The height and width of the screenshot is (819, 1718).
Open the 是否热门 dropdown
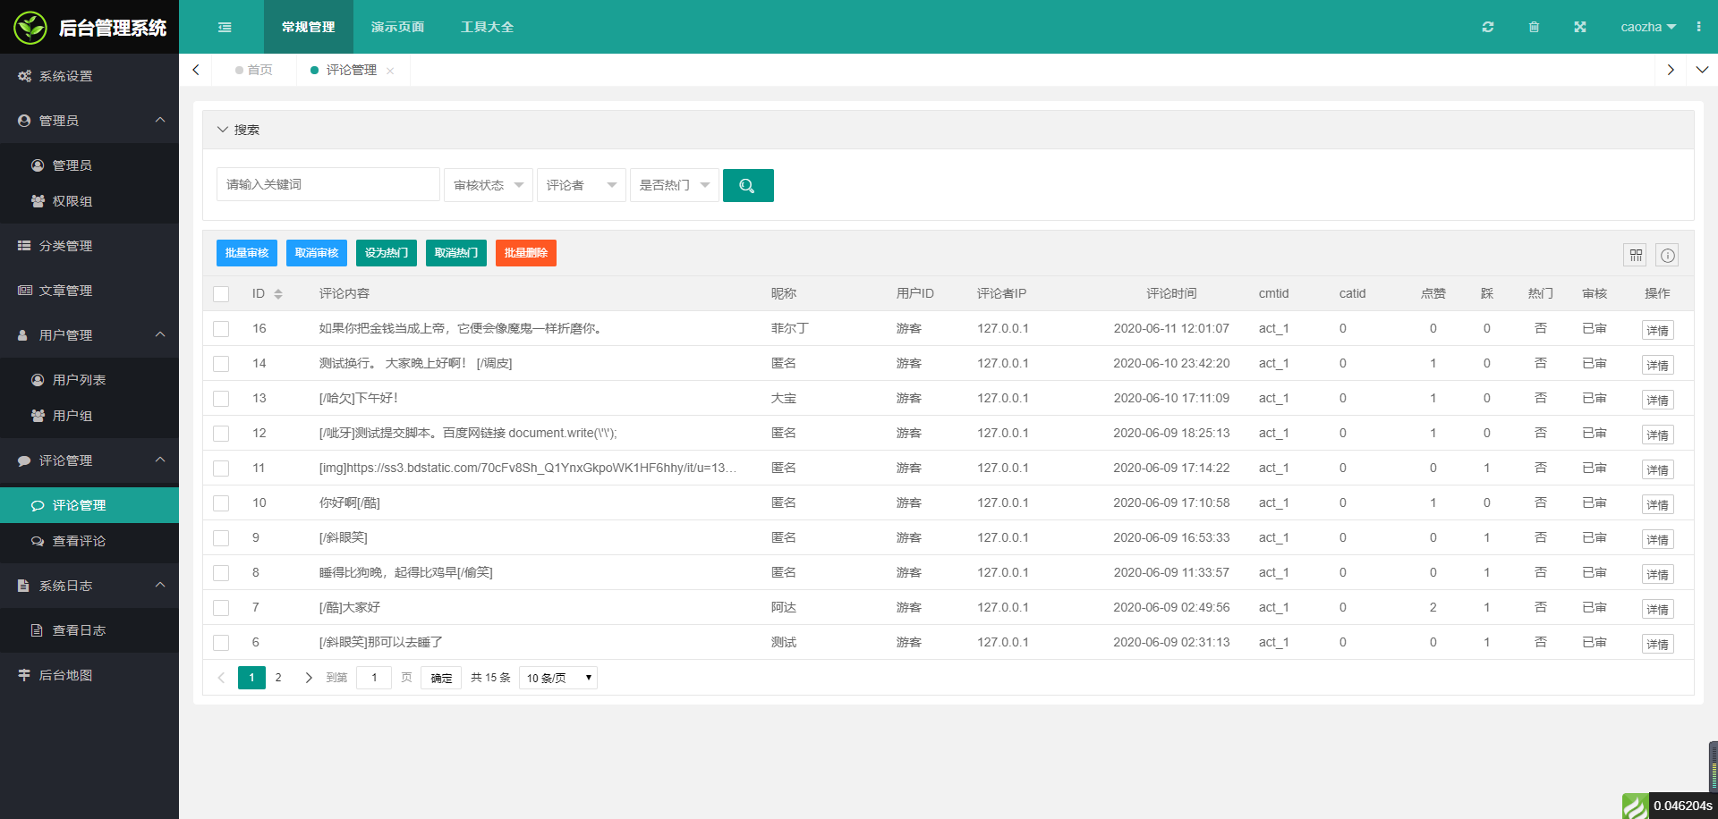point(675,185)
